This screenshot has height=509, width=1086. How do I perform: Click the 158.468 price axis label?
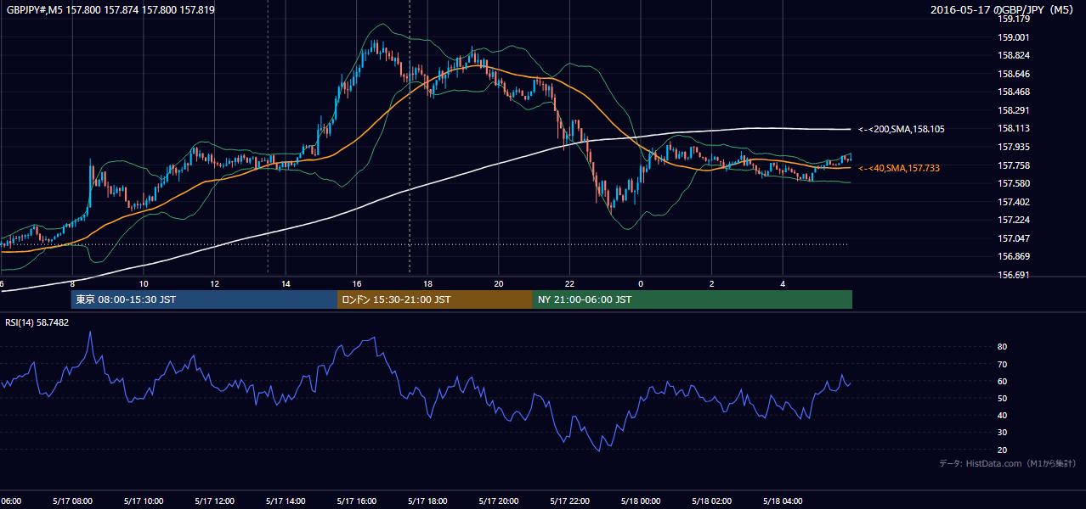(1014, 92)
